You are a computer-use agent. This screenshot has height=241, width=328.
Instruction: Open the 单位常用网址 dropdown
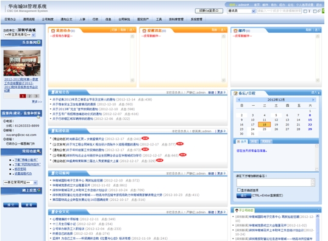(x=21, y=183)
